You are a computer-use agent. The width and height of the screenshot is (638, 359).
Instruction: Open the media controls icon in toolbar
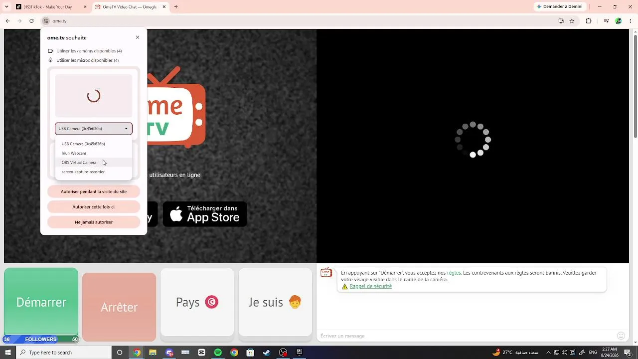[x=606, y=21]
